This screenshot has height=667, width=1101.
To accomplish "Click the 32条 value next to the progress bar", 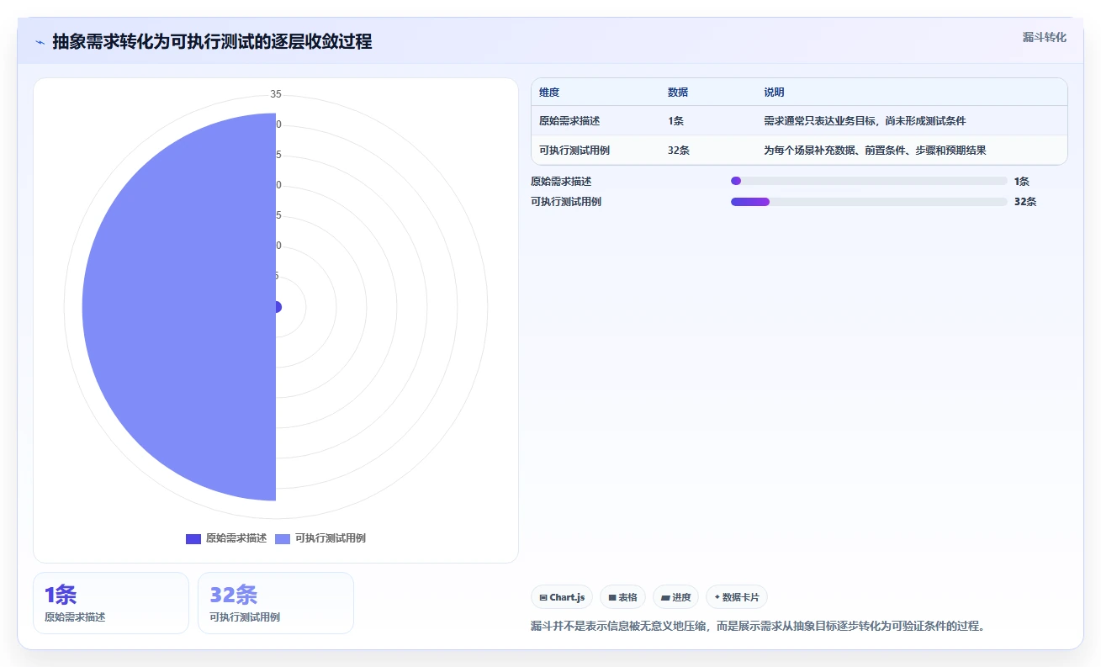I will pyautogui.click(x=1025, y=201).
